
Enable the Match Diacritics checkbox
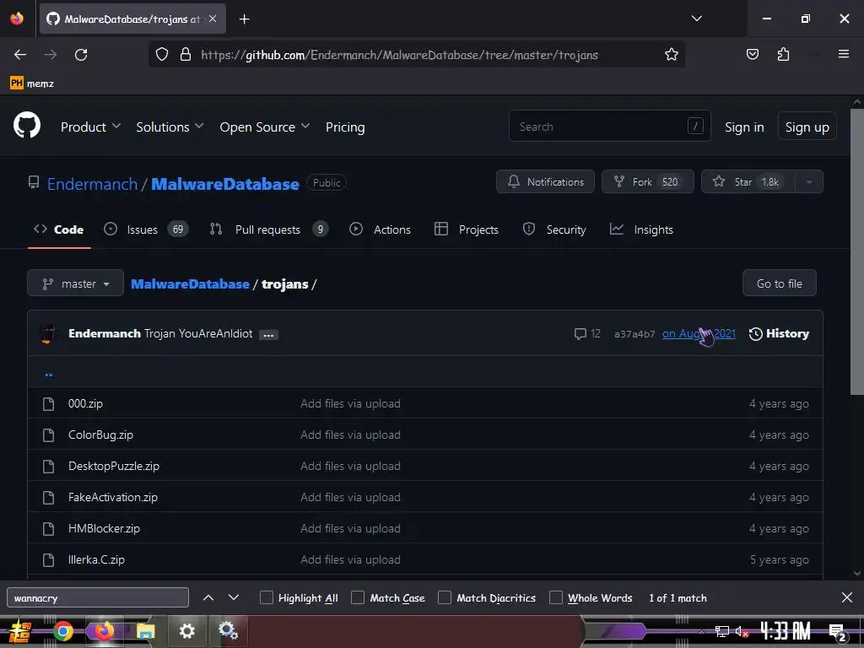tap(444, 597)
